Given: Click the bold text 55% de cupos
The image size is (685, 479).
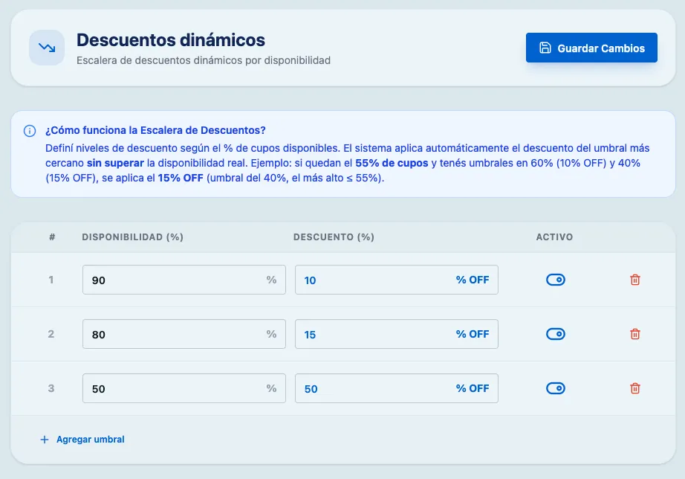Looking at the screenshot, I should pyautogui.click(x=392, y=163).
